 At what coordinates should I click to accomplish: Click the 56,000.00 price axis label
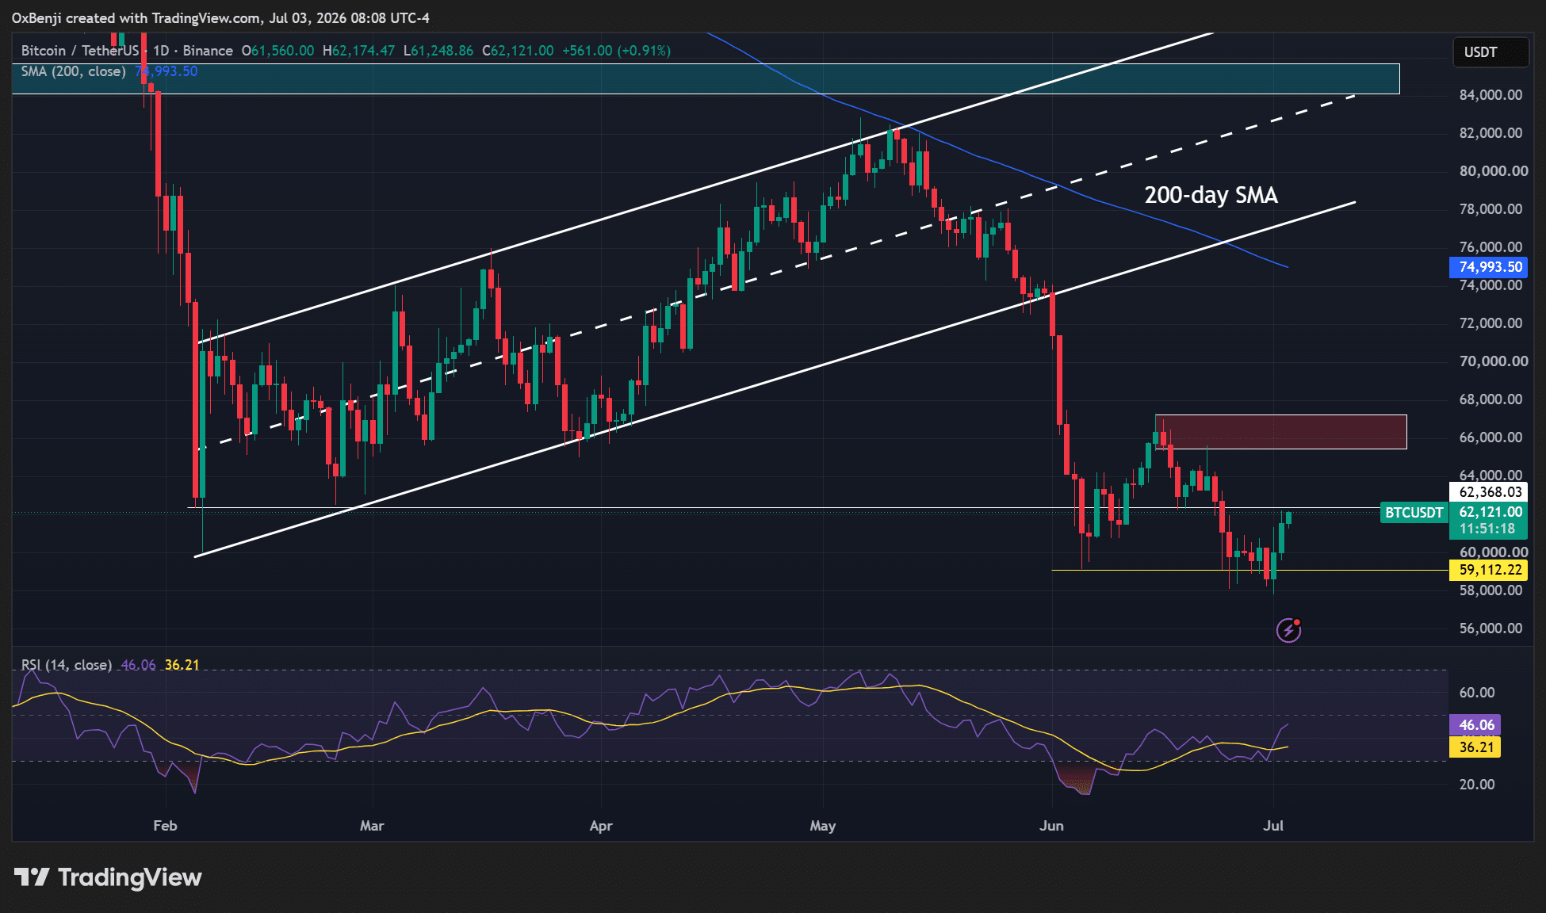[x=1491, y=628]
